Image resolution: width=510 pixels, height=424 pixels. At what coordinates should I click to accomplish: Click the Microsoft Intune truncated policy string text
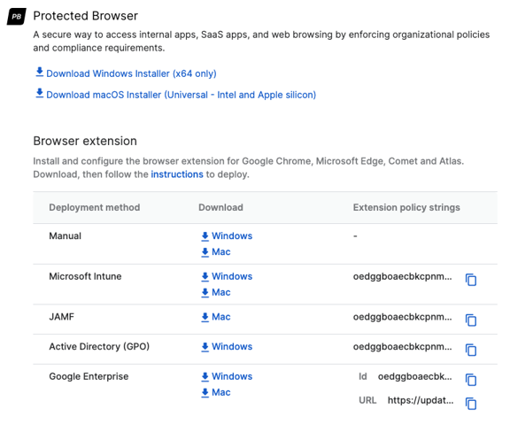pos(402,276)
